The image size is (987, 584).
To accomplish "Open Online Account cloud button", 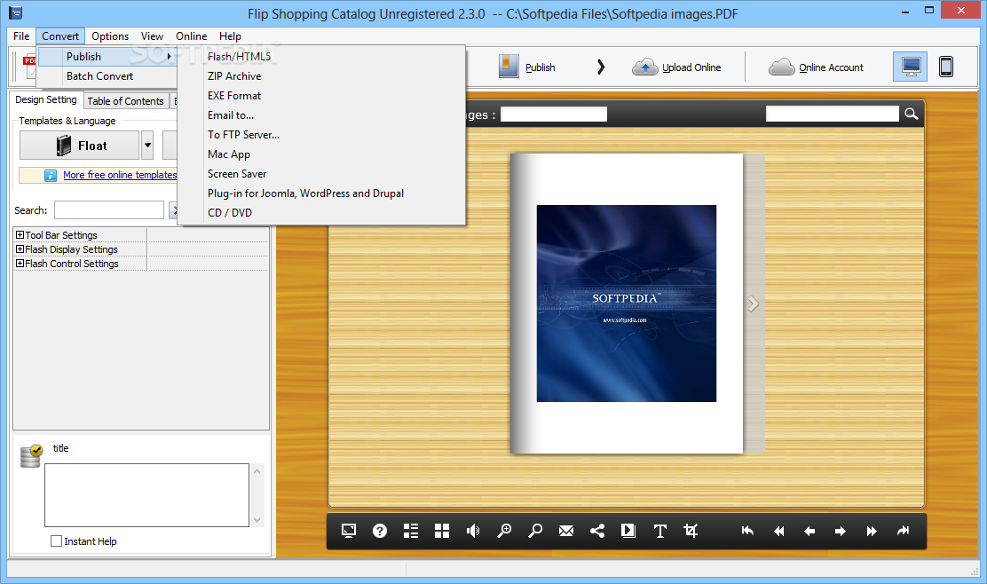I will [x=817, y=67].
